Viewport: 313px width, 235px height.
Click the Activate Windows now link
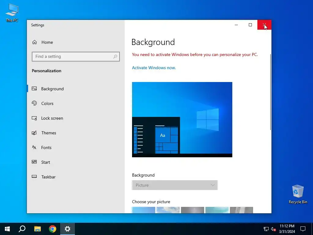[x=154, y=68]
